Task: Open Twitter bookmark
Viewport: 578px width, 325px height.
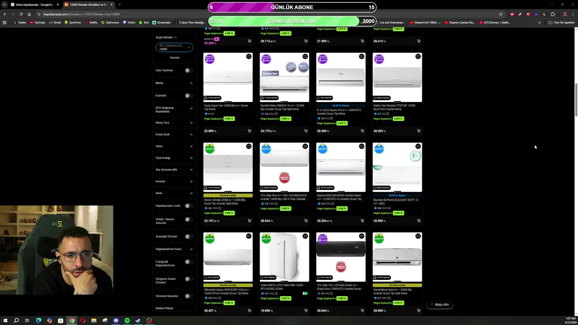Action: click(x=20, y=22)
